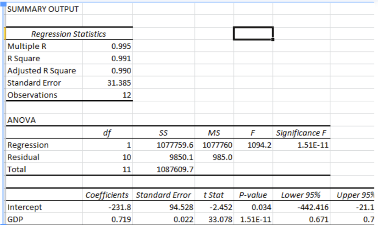The width and height of the screenshot is (378, 225).
Task: Select the Significance F header
Action: tap(301, 133)
